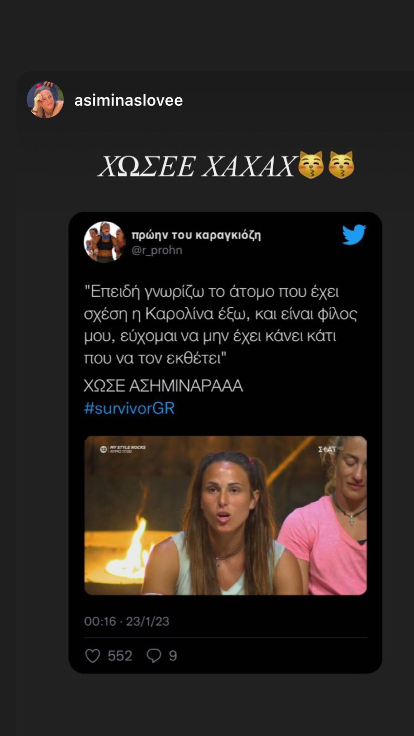View the 9 replies count
Viewport: 414px width, 736px height.
tap(173, 656)
